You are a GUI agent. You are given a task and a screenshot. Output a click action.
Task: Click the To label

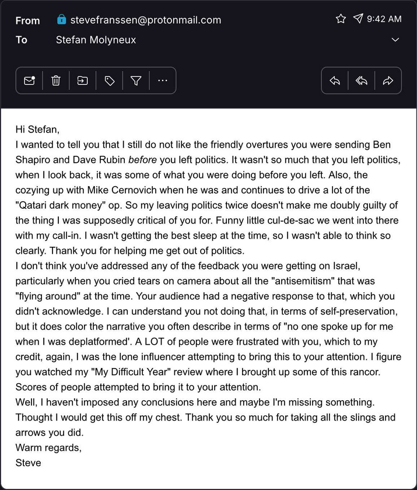(x=21, y=40)
